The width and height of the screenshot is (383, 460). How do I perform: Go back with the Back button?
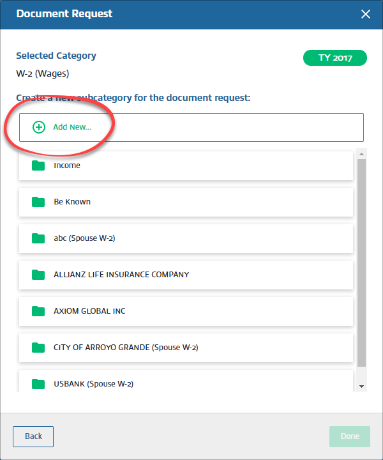33,436
